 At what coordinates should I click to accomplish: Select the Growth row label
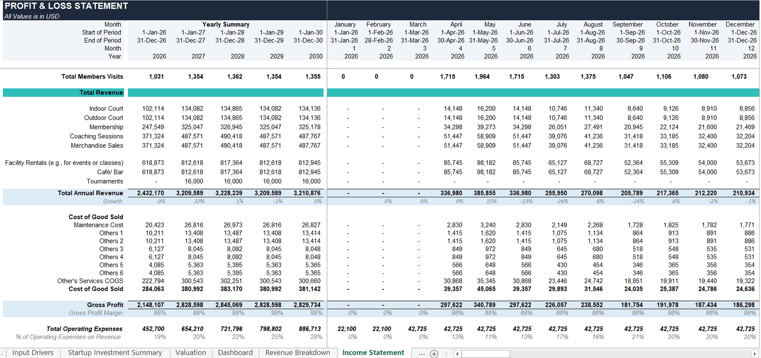(x=113, y=202)
